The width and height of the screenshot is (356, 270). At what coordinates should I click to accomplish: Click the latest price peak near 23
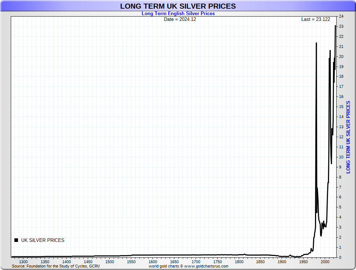[336, 26]
